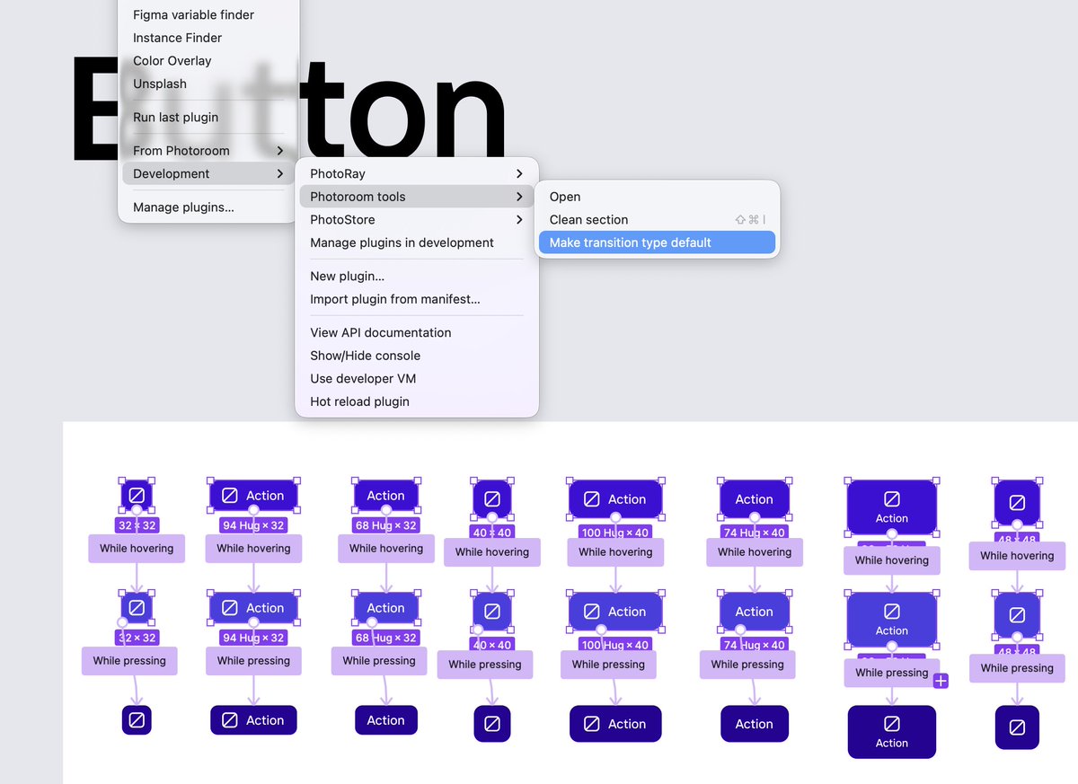Select the 48 × 48 icon button top variant
This screenshot has height=784, width=1078.
(x=1017, y=502)
